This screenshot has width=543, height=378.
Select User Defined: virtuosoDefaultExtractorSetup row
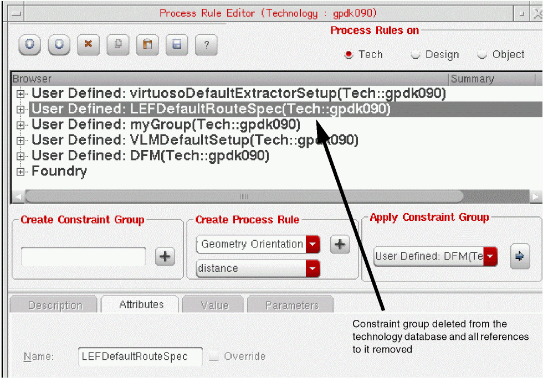(x=239, y=94)
